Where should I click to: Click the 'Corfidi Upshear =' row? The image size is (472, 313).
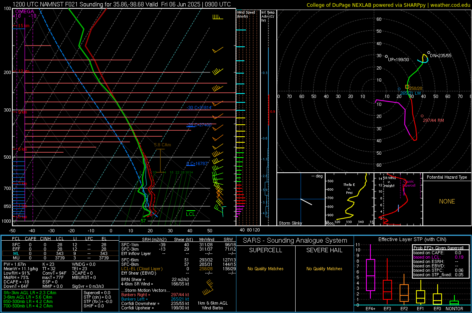(x=155, y=308)
